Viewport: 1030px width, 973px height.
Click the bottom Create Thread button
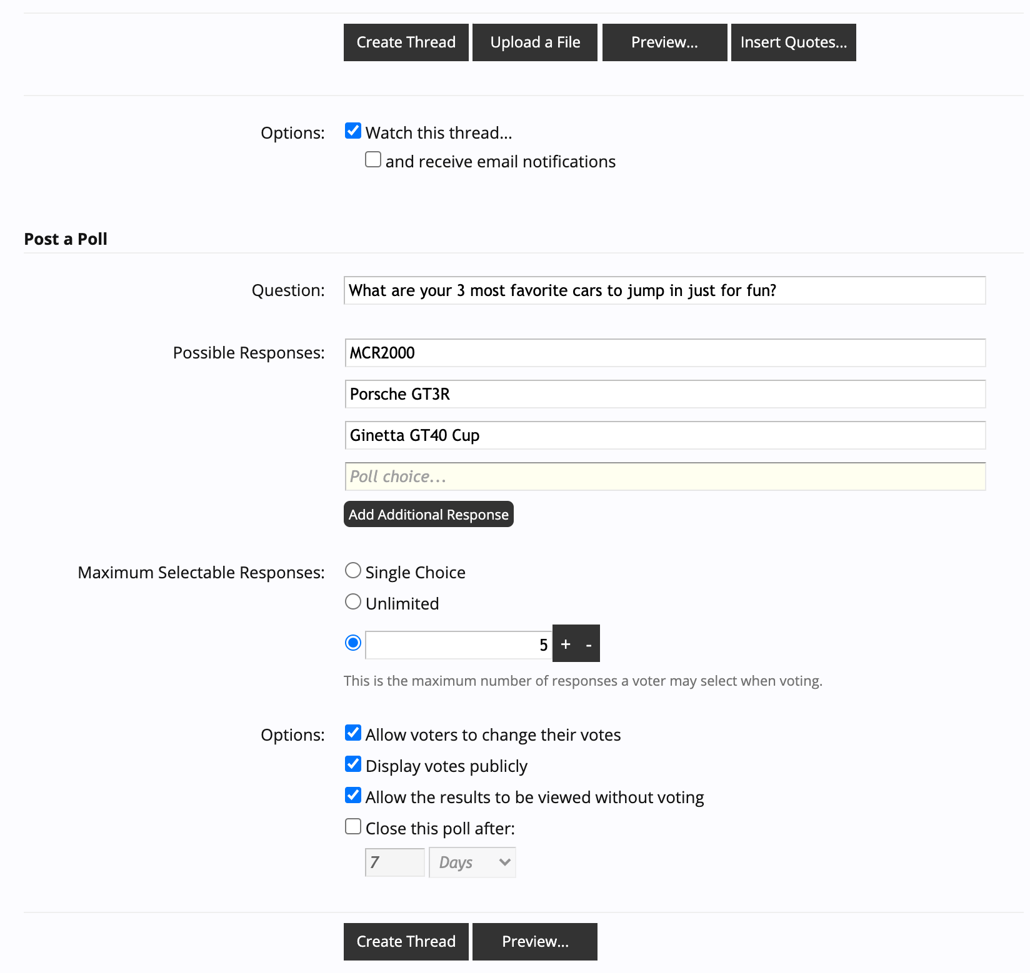coord(406,942)
